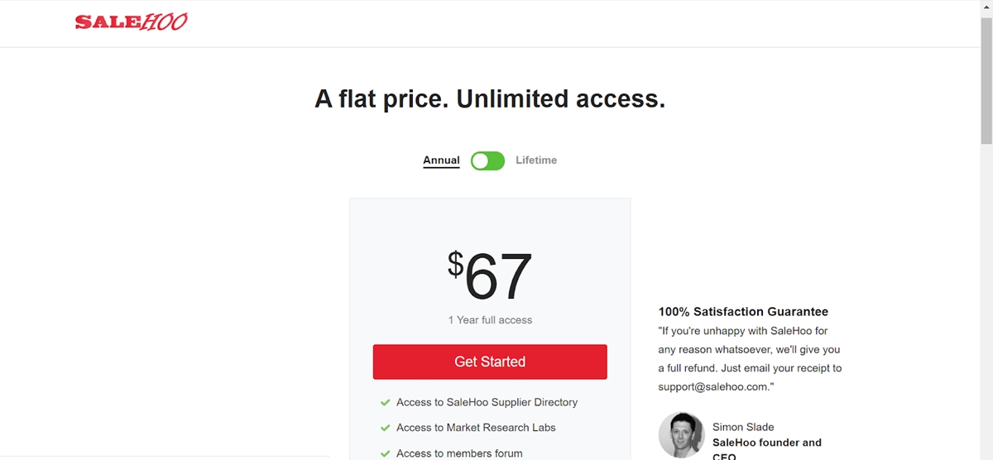
Task: Click the 100% Satisfaction Guarantee heading
Action: pos(743,312)
